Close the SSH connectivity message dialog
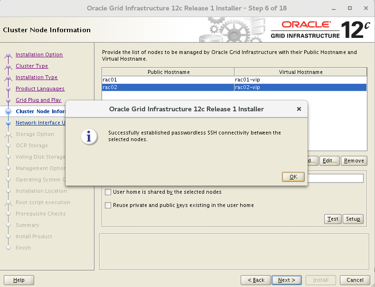375x287 pixels. (299, 109)
